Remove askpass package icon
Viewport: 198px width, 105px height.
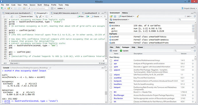(x=193, y=74)
